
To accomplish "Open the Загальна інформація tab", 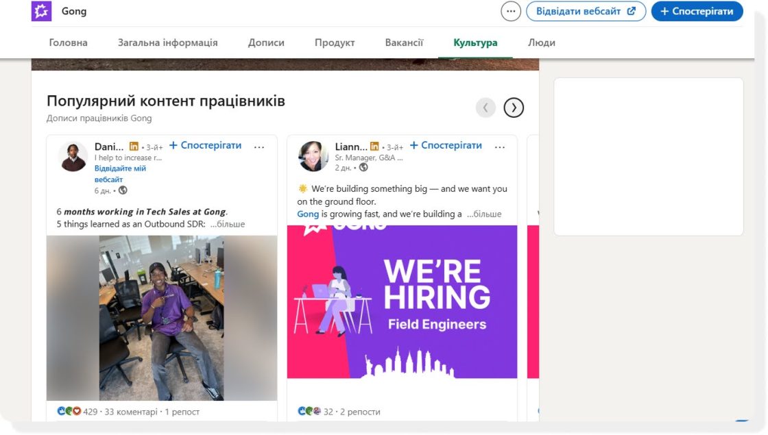I will (x=167, y=42).
